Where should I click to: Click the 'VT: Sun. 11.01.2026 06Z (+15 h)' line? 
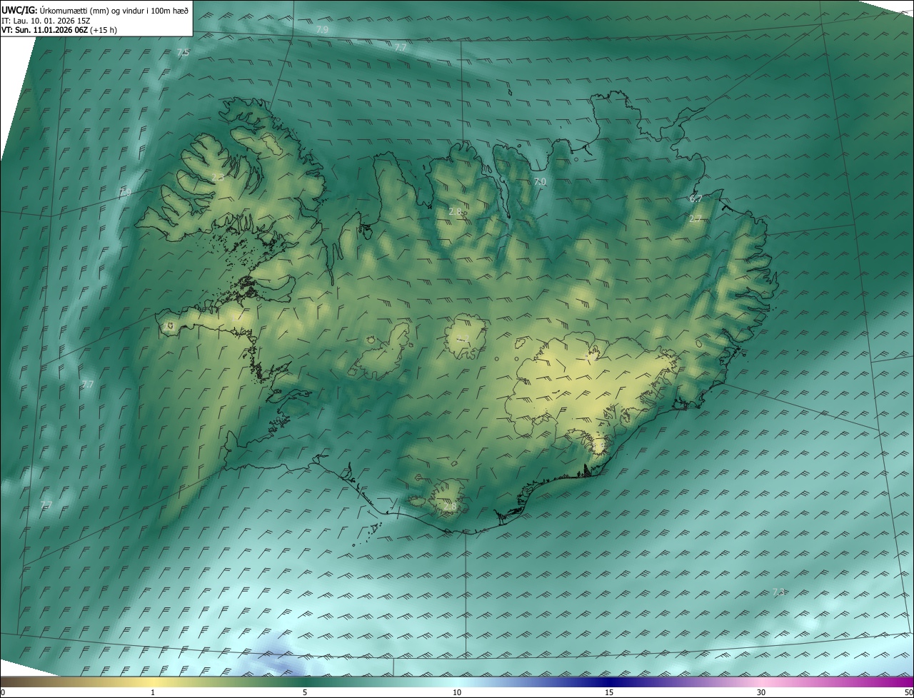coord(59,30)
